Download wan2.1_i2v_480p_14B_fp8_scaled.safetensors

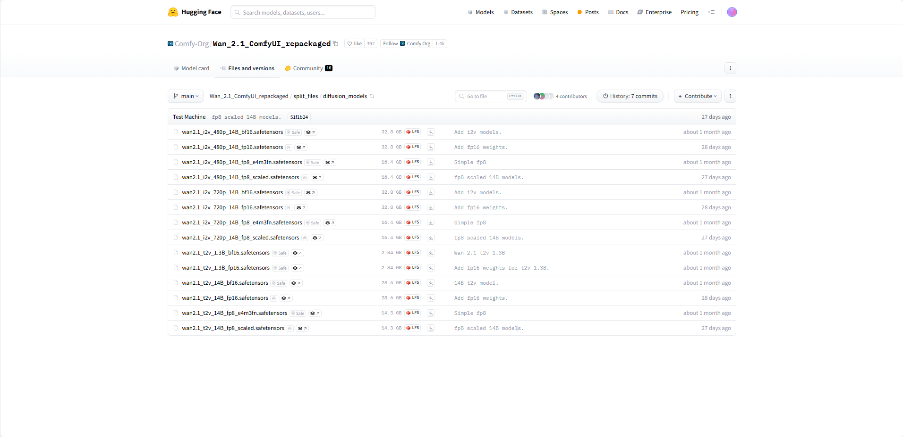(431, 177)
